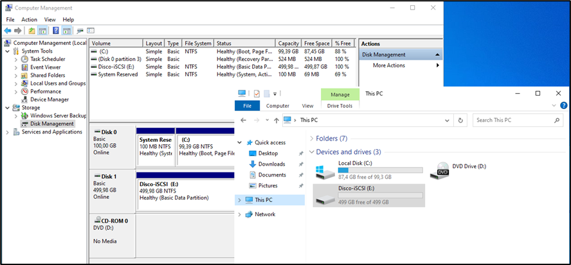571x265 pixels.
Task: Go up one folder level in Explorer
Action: (x=275, y=120)
